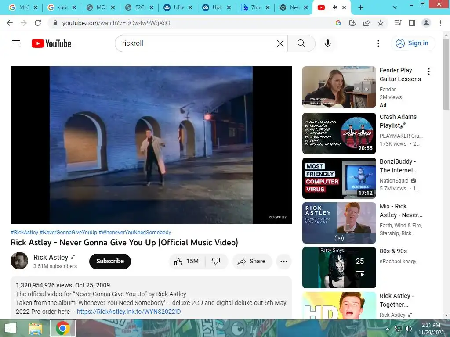
Task: Click the install app icon in address bar
Action: tap(352, 23)
